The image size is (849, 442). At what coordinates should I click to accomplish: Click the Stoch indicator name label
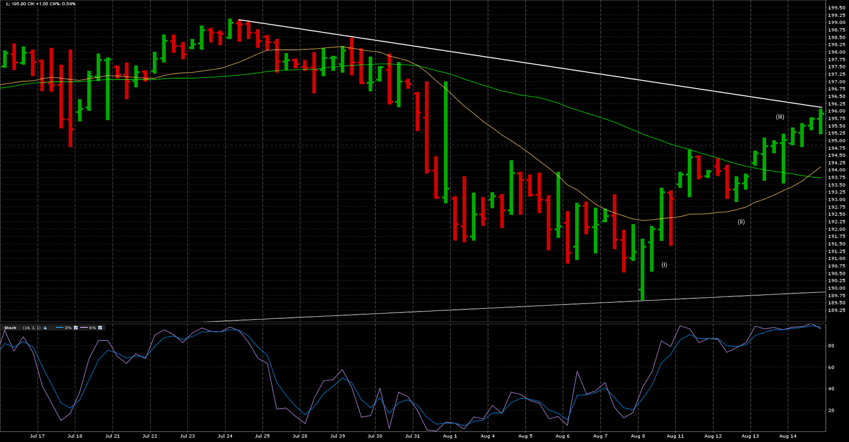[11, 328]
